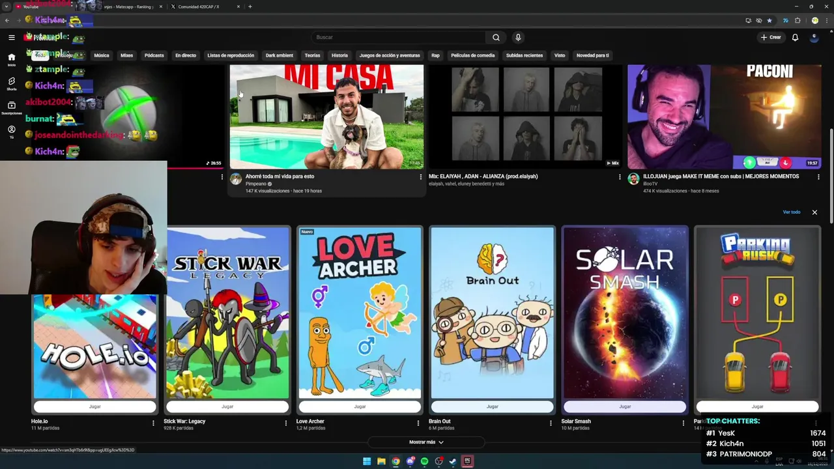Open the Parking Rush game card
Viewport: 834px width, 469px height.
[757, 313]
